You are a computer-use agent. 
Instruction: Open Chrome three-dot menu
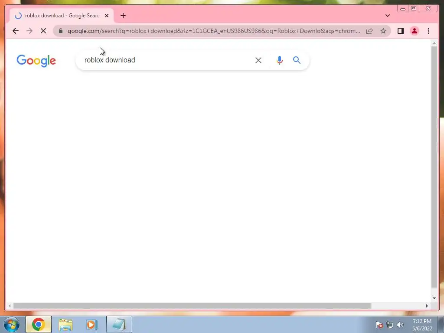pyautogui.click(x=428, y=31)
